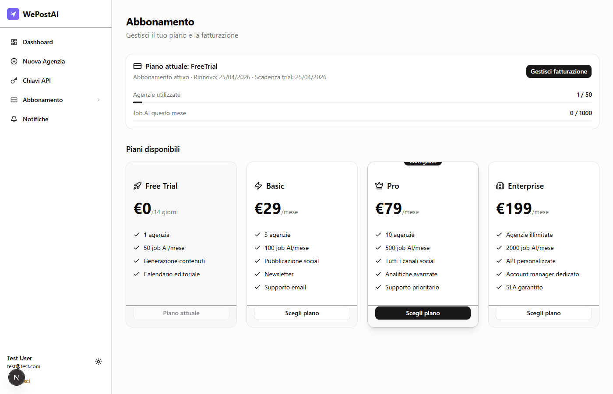Image resolution: width=613 pixels, height=394 pixels.
Task: Open the Nuova Agenzia page
Action: click(44, 61)
